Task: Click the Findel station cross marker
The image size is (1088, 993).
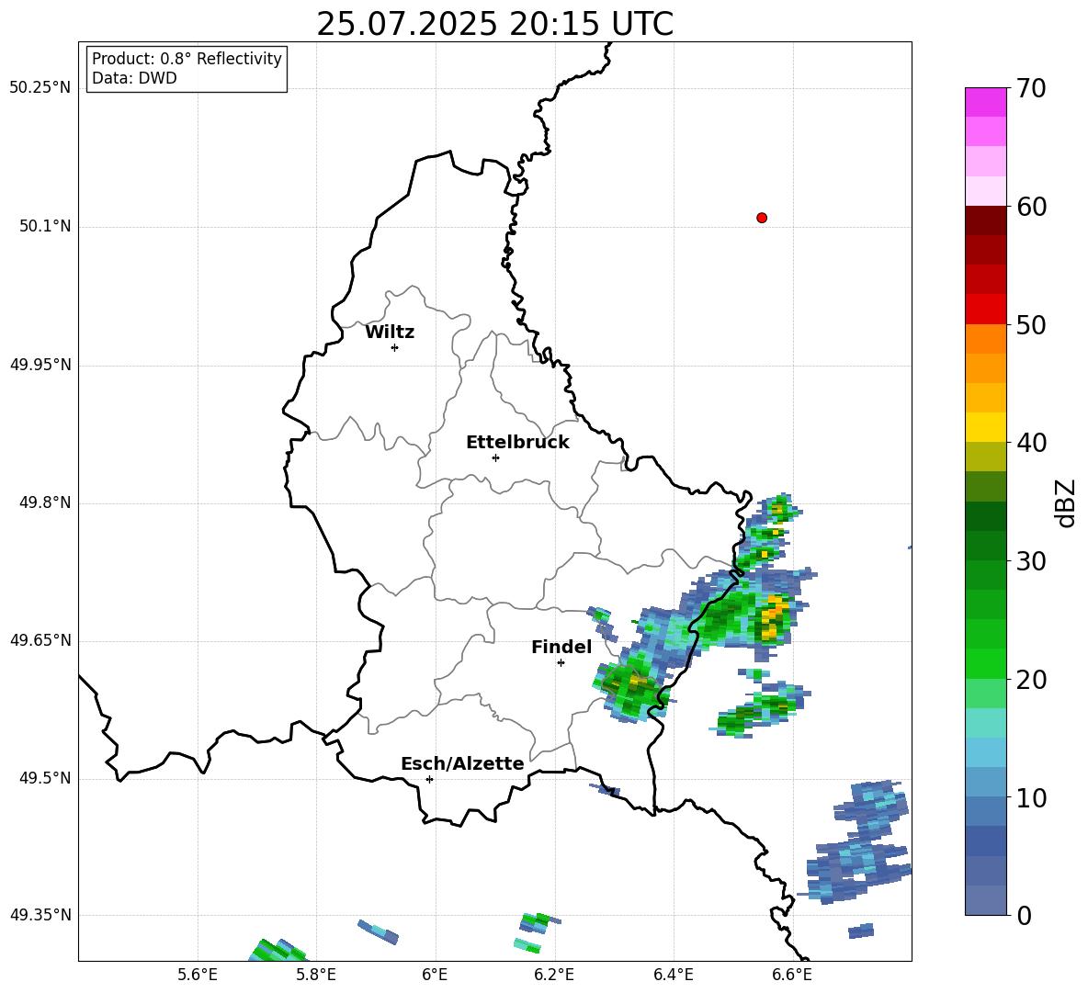Action: (x=561, y=663)
